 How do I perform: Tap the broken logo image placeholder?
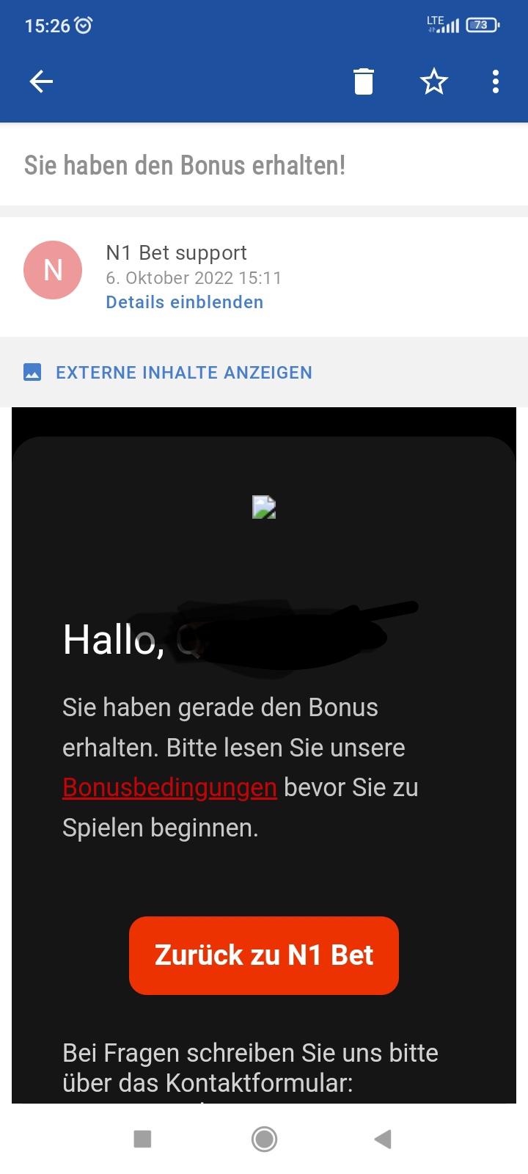pyautogui.click(x=264, y=507)
